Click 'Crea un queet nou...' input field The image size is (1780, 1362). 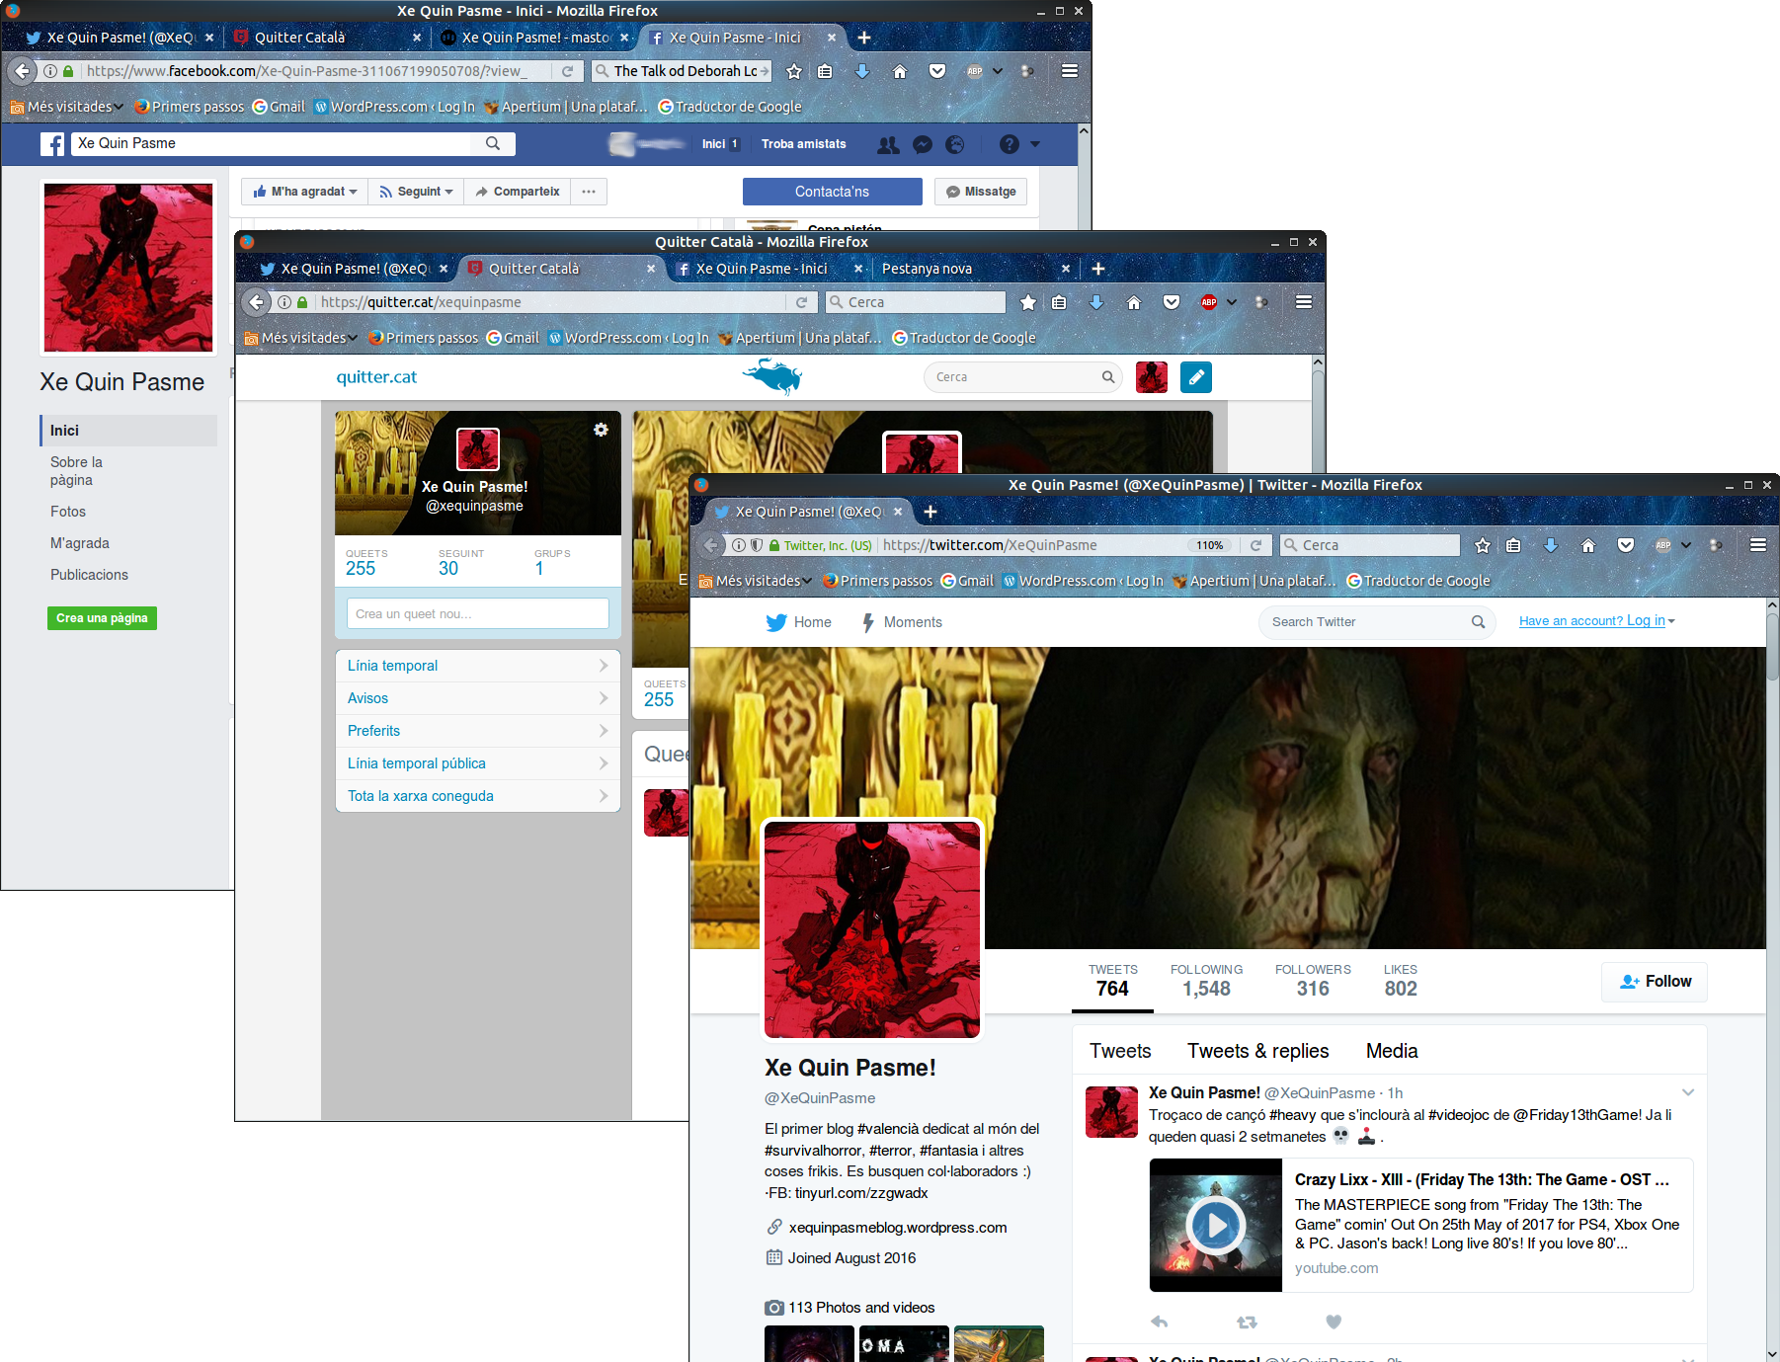478,613
